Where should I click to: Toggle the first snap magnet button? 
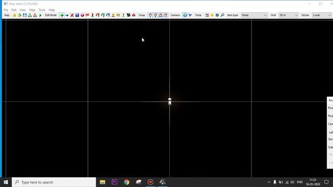pyautogui.click(x=150, y=15)
